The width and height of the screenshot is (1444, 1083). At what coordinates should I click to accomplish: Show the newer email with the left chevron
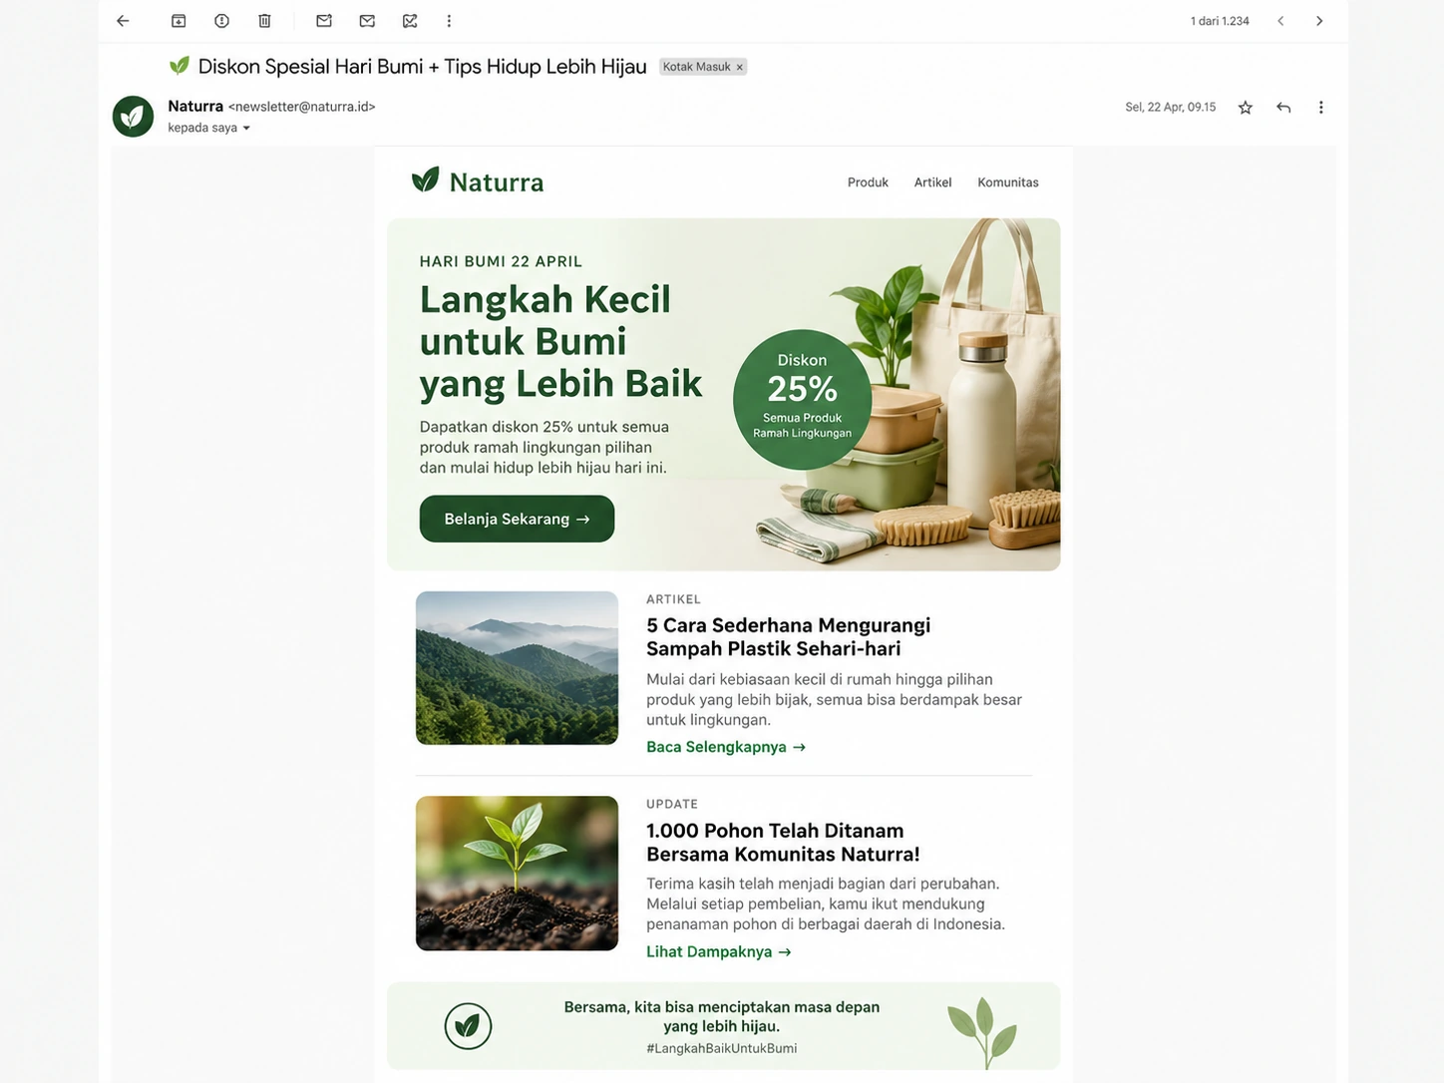click(1280, 21)
